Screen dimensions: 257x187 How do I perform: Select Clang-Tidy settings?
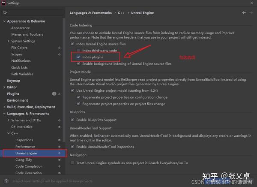pos(24,160)
